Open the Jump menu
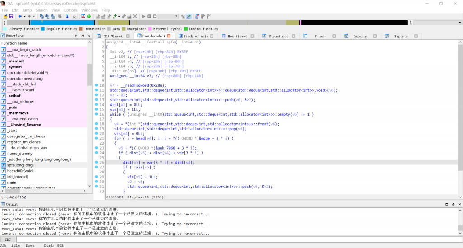 27,10
